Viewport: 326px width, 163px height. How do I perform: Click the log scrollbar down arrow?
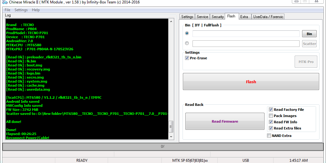pyautogui.click(x=171, y=137)
